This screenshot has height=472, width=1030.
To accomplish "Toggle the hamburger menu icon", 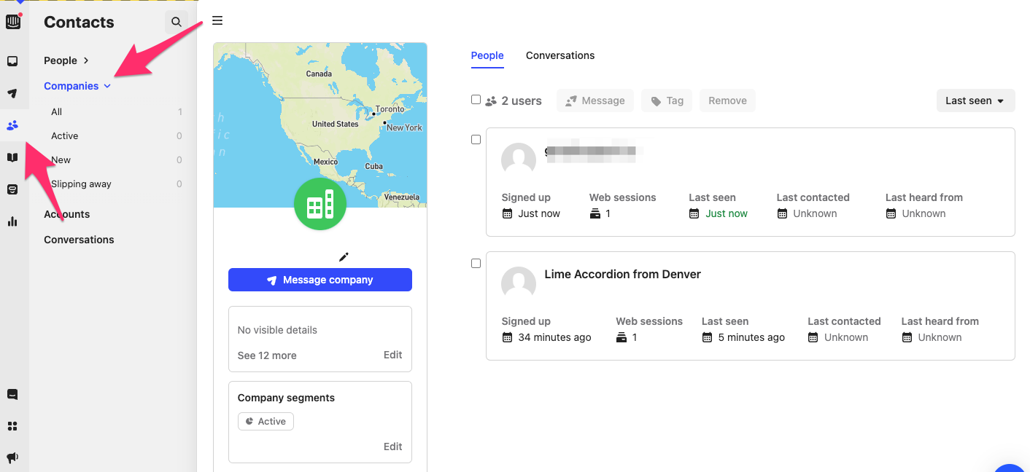I will (x=217, y=20).
